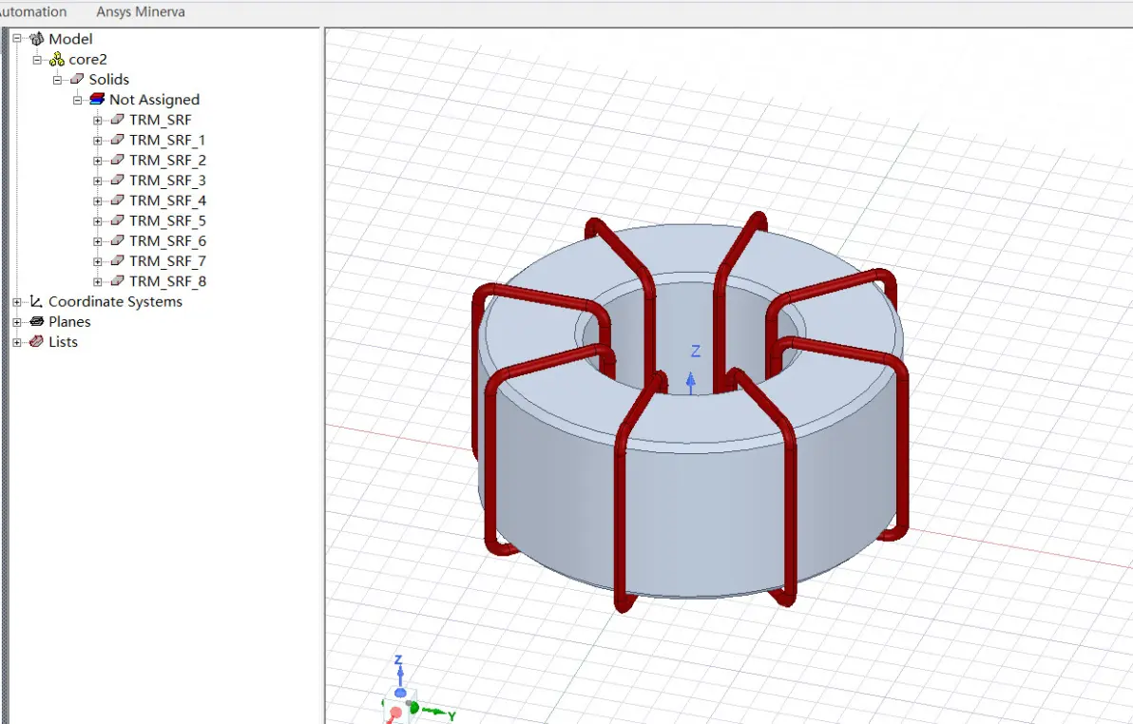Select the Lists label in tree
Viewport: 1133px width, 724px height.
63,342
